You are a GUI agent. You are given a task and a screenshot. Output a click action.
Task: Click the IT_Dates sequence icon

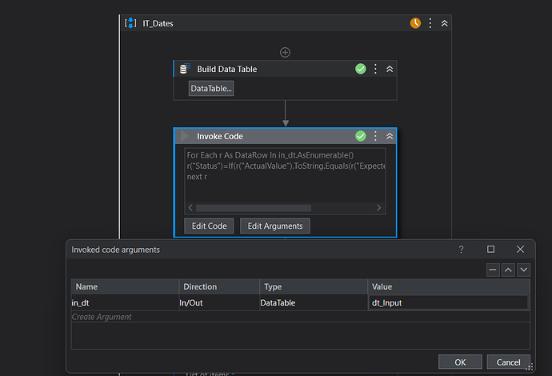130,23
